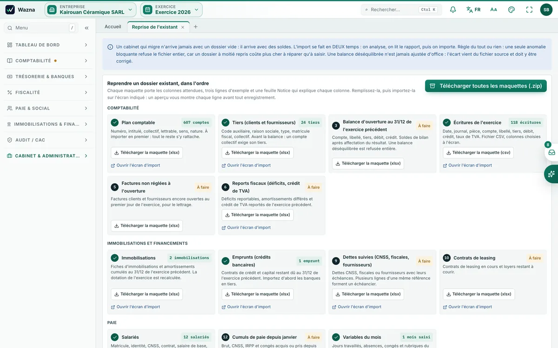The height and width of the screenshot is (348, 558).
Task: Click the Tiers green check status icon
Action: click(x=225, y=122)
